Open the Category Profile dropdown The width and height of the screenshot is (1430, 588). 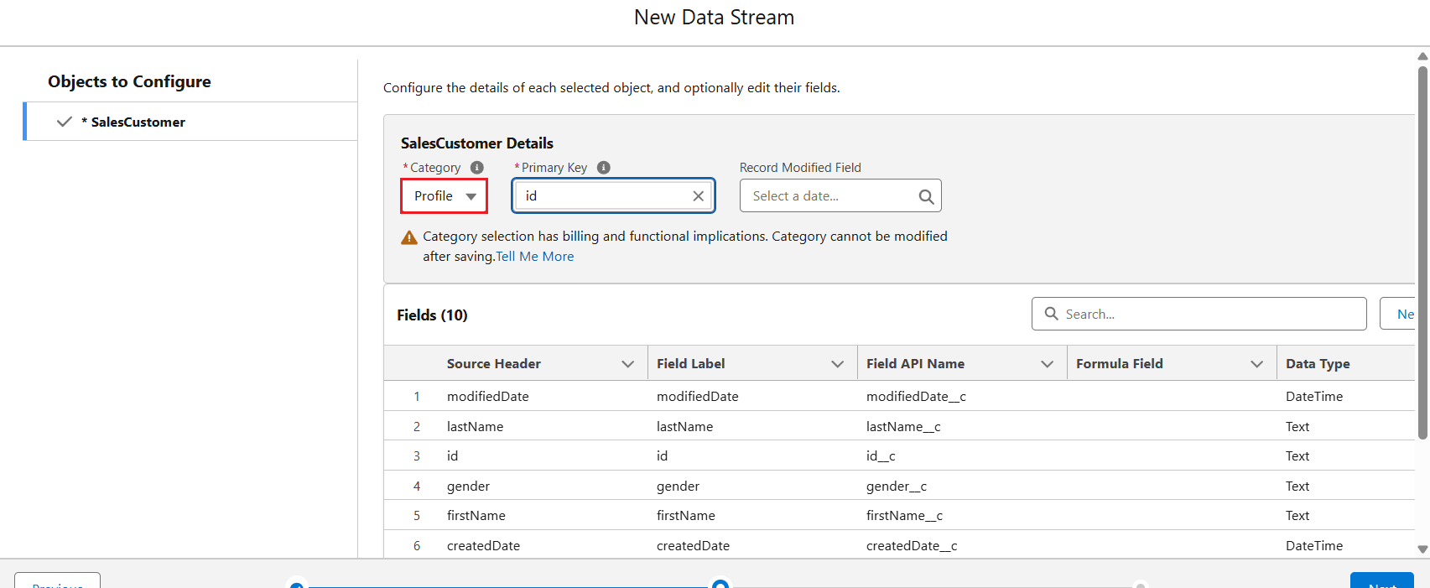(444, 196)
